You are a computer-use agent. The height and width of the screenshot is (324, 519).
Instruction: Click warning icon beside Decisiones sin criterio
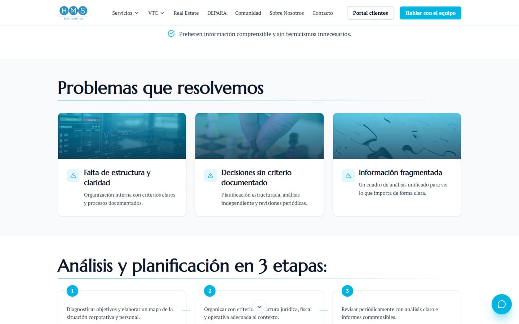pos(210,176)
